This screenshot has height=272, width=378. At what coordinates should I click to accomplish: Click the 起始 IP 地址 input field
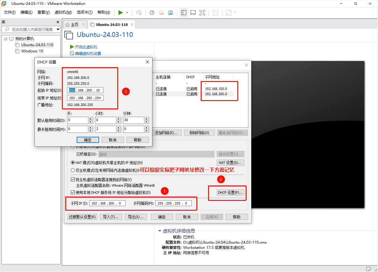point(85,90)
